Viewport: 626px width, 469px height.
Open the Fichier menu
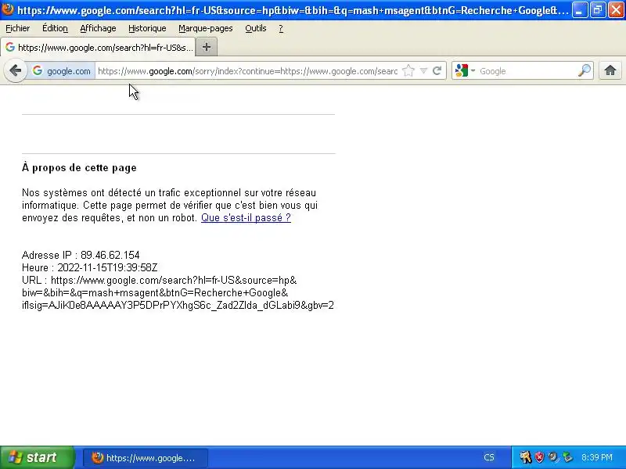click(x=17, y=28)
